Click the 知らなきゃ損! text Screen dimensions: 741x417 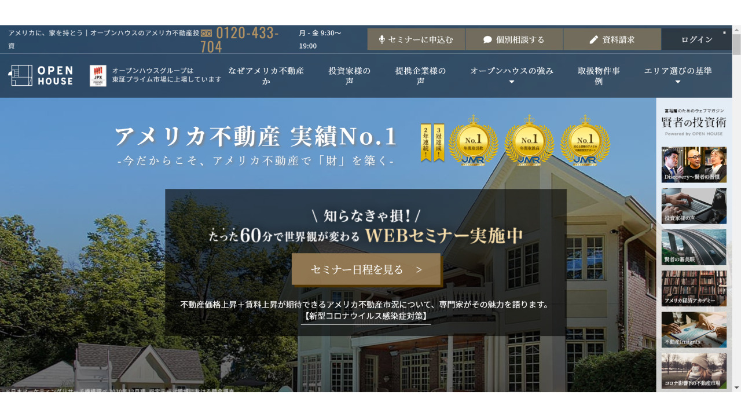(x=366, y=216)
